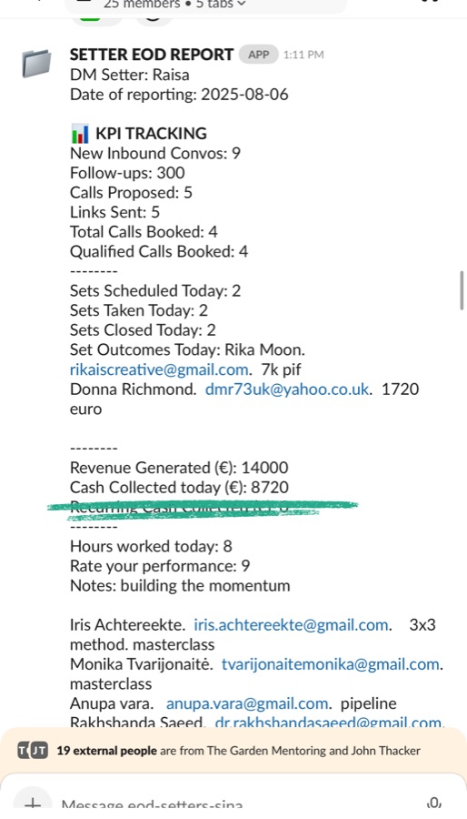The width and height of the screenshot is (467, 819).
Task: Open iris.achtereekte@gmail.com email link
Action: tap(291, 624)
